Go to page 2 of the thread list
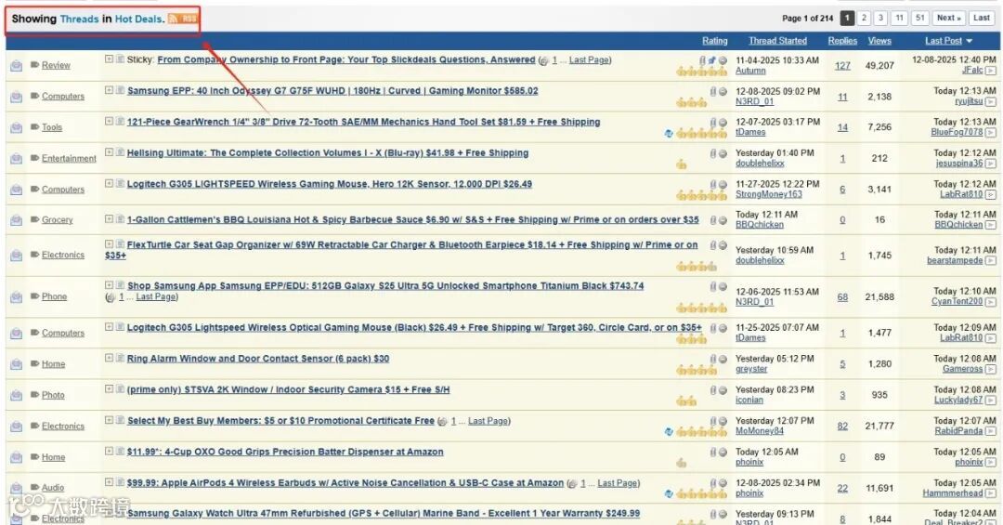1003x525 pixels. click(865, 18)
